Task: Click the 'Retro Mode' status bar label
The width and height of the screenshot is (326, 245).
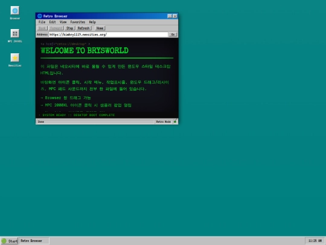Action: (164, 122)
